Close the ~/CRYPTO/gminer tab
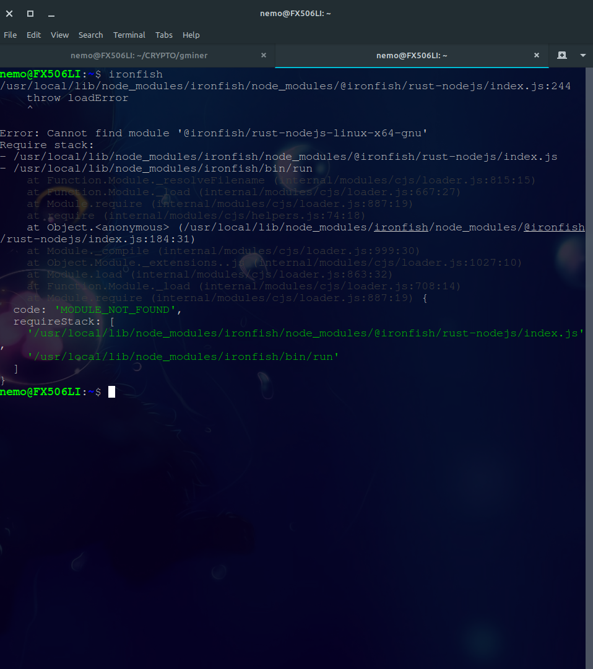Image resolution: width=593 pixels, height=669 pixels. point(264,55)
